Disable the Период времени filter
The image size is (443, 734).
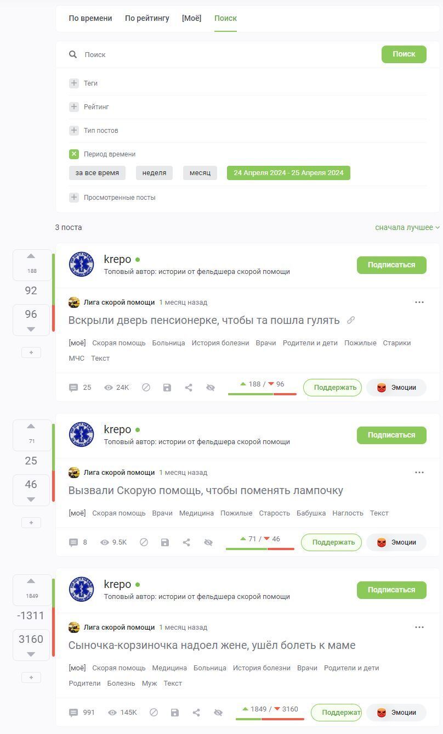click(x=74, y=154)
